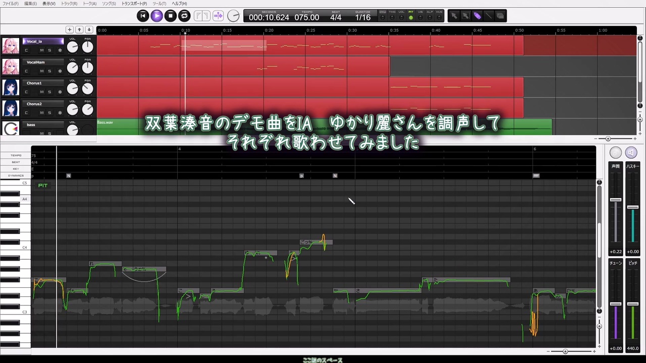Click the master volume knob in toolbar

pos(233,16)
